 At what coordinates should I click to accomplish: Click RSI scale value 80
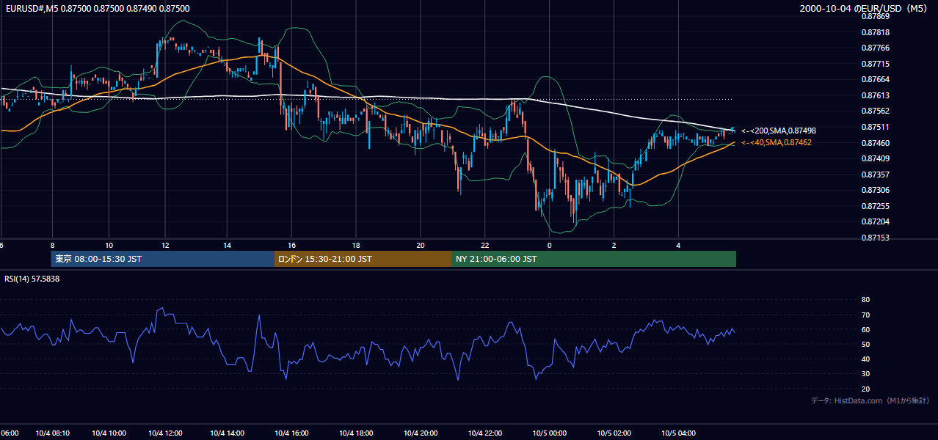click(x=865, y=300)
